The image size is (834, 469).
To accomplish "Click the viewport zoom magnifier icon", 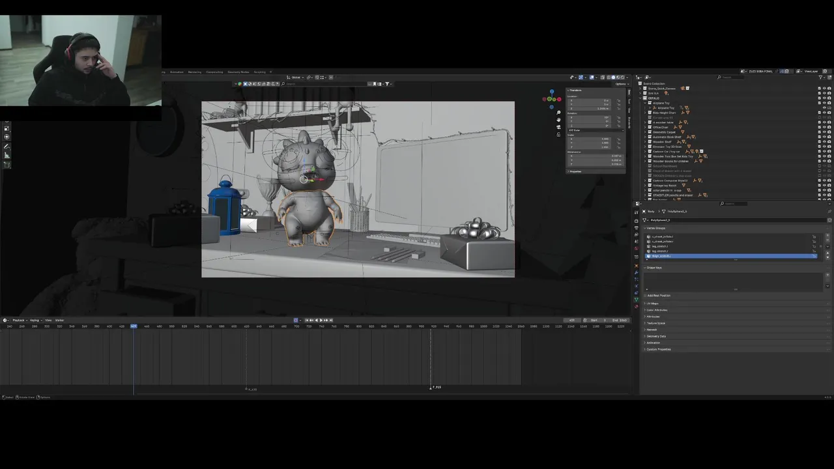I will [558, 113].
